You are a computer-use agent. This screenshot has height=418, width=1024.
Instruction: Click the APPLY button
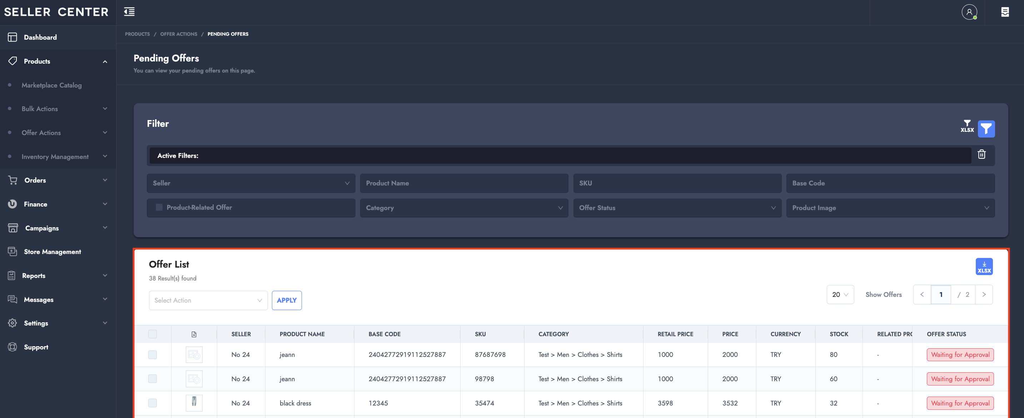click(286, 300)
